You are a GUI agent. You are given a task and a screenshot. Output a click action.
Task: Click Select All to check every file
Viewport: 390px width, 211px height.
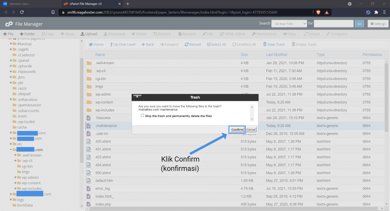tap(216, 44)
